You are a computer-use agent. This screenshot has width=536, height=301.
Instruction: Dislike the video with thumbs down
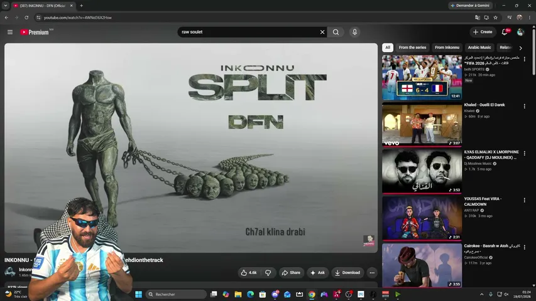pyautogui.click(x=268, y=273)
